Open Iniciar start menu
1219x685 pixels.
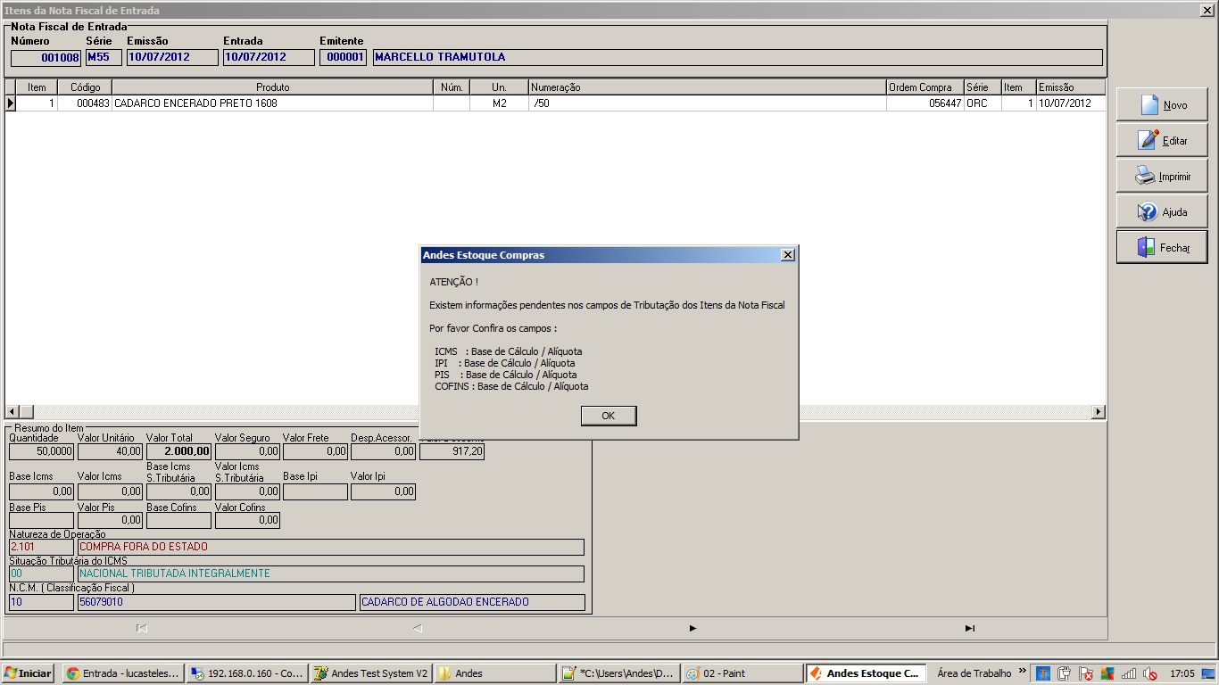[x=28, y=673]
